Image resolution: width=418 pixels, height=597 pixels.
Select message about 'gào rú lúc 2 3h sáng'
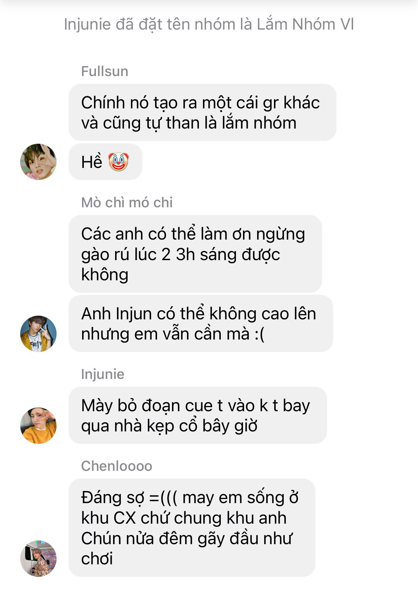click(x=195, y=254)
